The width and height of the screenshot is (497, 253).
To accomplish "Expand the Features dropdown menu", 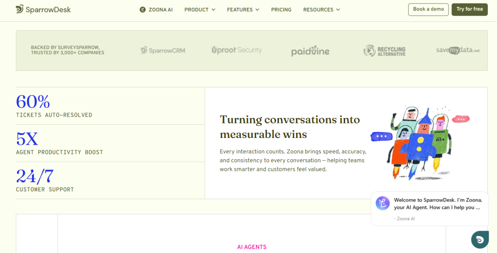I will (x=243, y=10).
